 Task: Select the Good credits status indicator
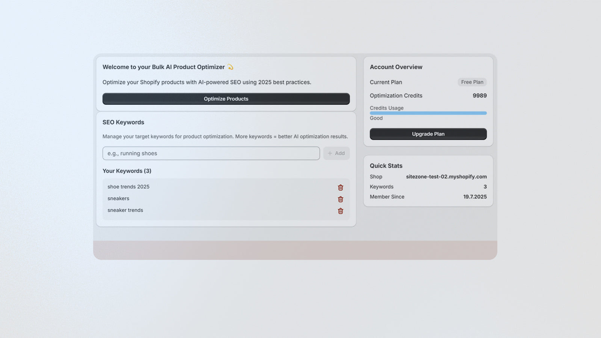coord(376,118)
